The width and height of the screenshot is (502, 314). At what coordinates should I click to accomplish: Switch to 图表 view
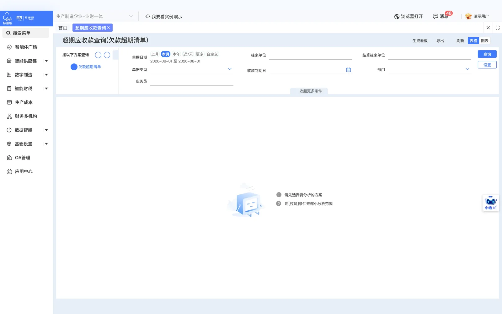485,41
